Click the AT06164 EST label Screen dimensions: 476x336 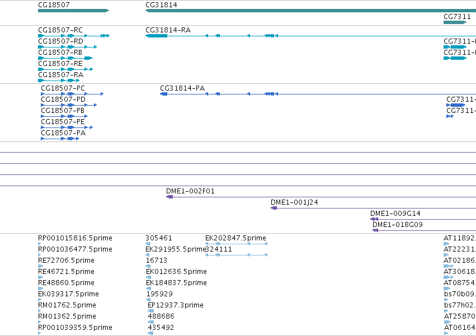[x=460, y=328]
